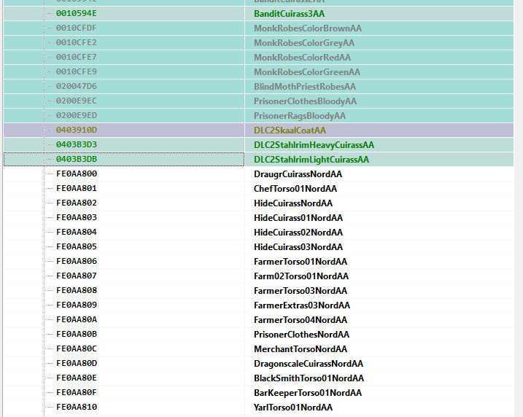
Task: Click PrisonerRagsBloodyAA entry
Action: [300, 116]
